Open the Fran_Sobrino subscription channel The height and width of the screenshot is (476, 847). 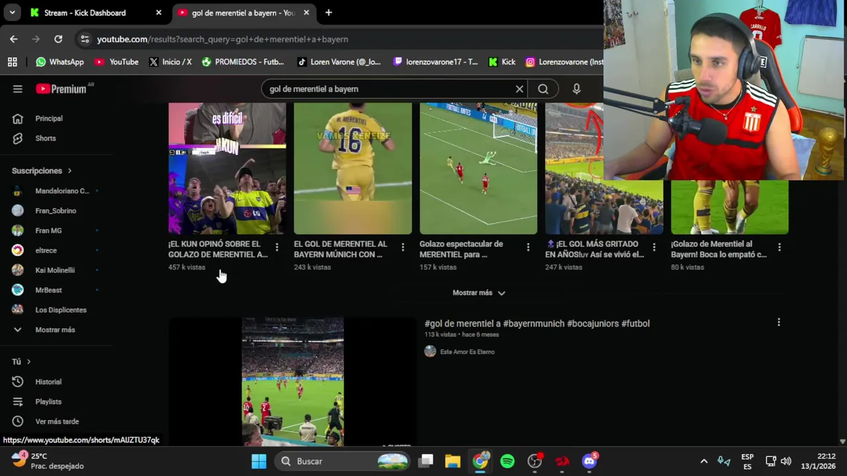pyautogui.click(x=56, y=211)
